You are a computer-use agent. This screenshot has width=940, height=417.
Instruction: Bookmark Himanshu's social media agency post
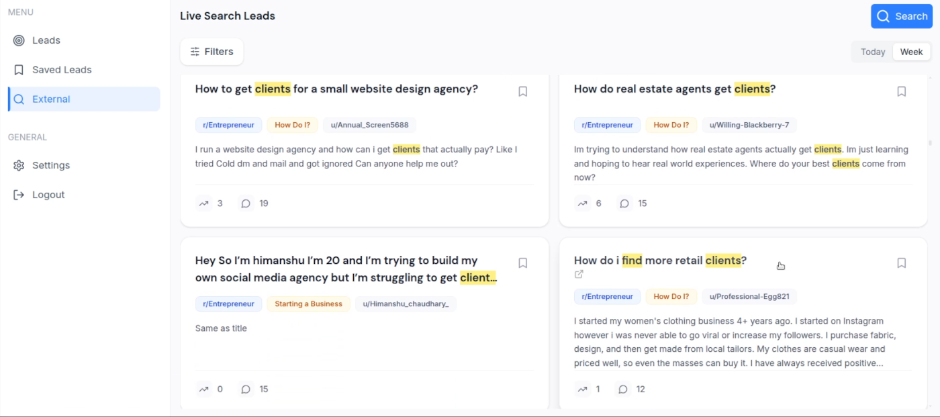tap(522, 262)
